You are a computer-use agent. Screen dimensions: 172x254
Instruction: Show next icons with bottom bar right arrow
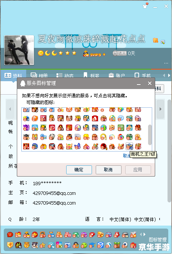[145, 234]
